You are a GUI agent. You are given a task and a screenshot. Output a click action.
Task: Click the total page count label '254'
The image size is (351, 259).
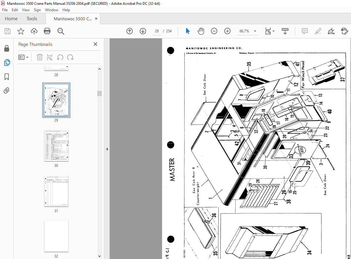click(169, 31)
